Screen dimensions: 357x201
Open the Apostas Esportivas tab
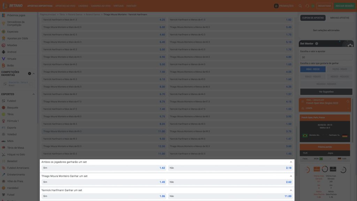tap(40, 6)
